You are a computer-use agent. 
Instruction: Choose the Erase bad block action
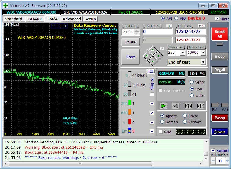(185, 116)
